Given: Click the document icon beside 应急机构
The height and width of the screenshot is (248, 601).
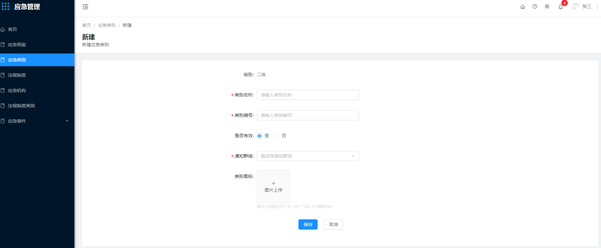Looking at the screenshot, I should click(x=3, y=90).
